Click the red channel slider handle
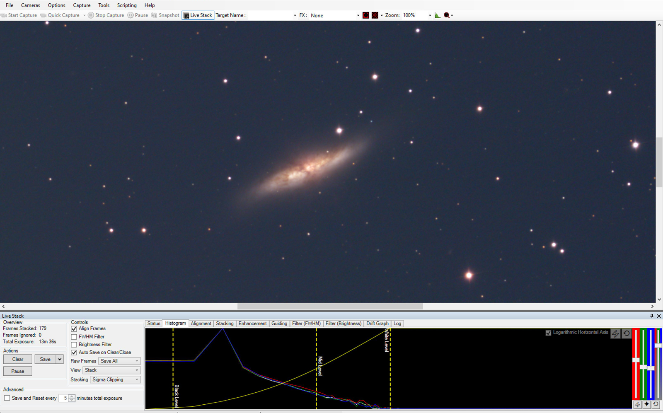This screenshot has height=413, width=663. point(636,360)
